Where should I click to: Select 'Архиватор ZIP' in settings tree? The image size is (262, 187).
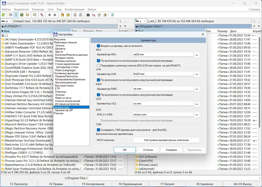pyautogui.click(x=64, y=110)
